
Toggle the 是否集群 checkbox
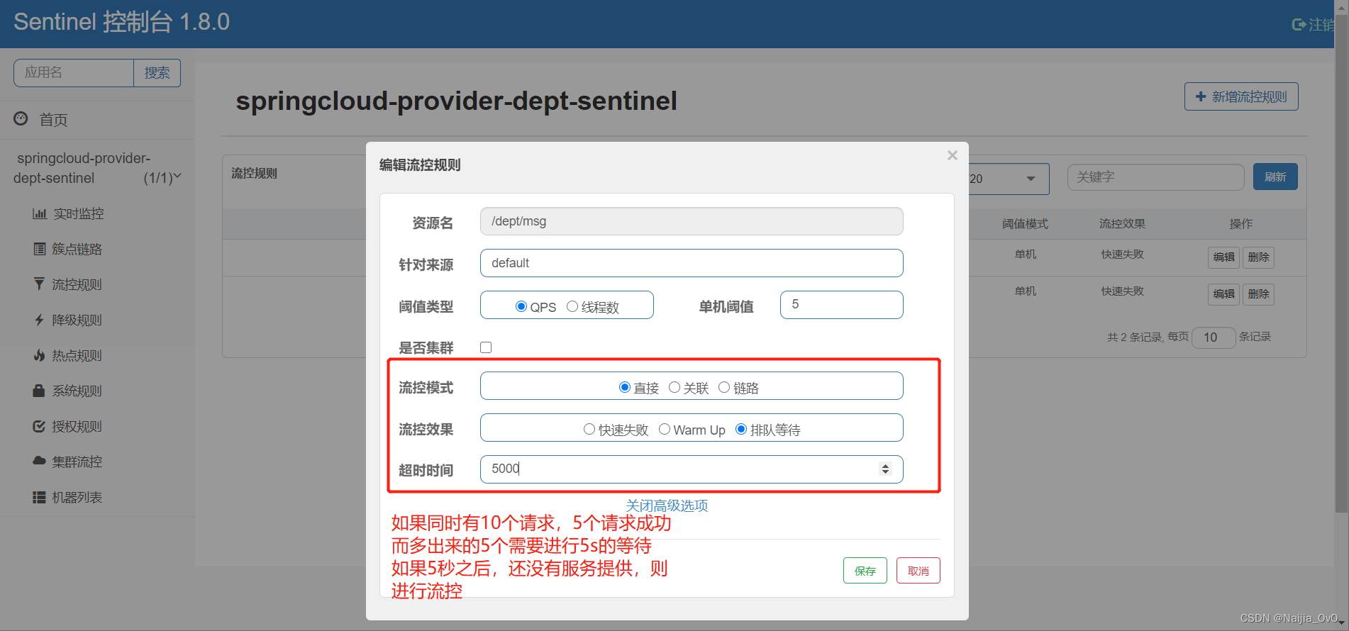click(486, 347)
